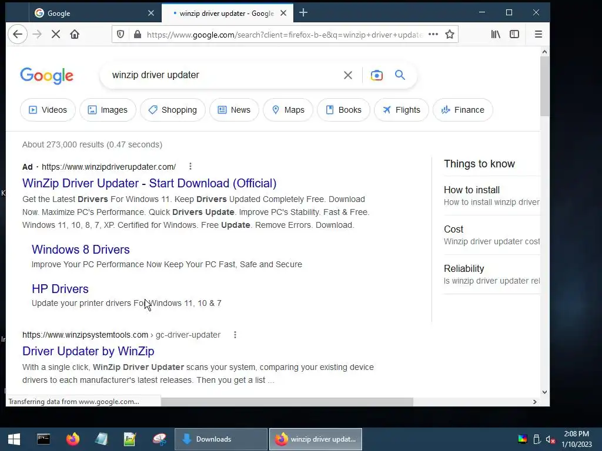The image size is (602, 451).
Task: Expand the Reliability topic
Action: pyautogui.click(x=492, y=274)
